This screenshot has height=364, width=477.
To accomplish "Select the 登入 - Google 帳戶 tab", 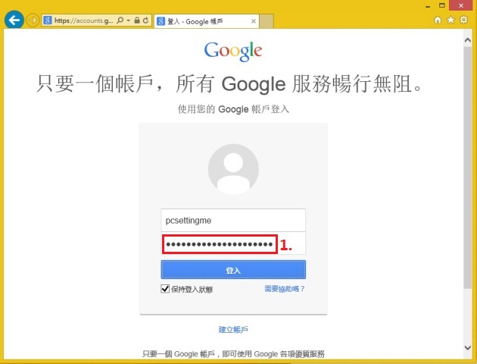I will [207, 21].
